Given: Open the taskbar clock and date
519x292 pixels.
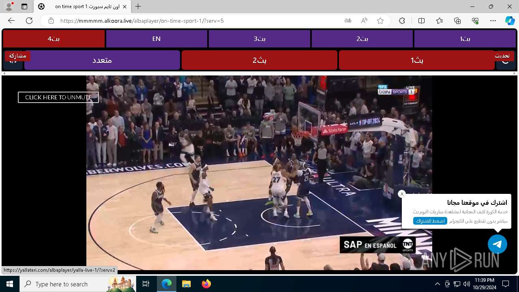Looking at the screenshot, I should click(484, 284).
